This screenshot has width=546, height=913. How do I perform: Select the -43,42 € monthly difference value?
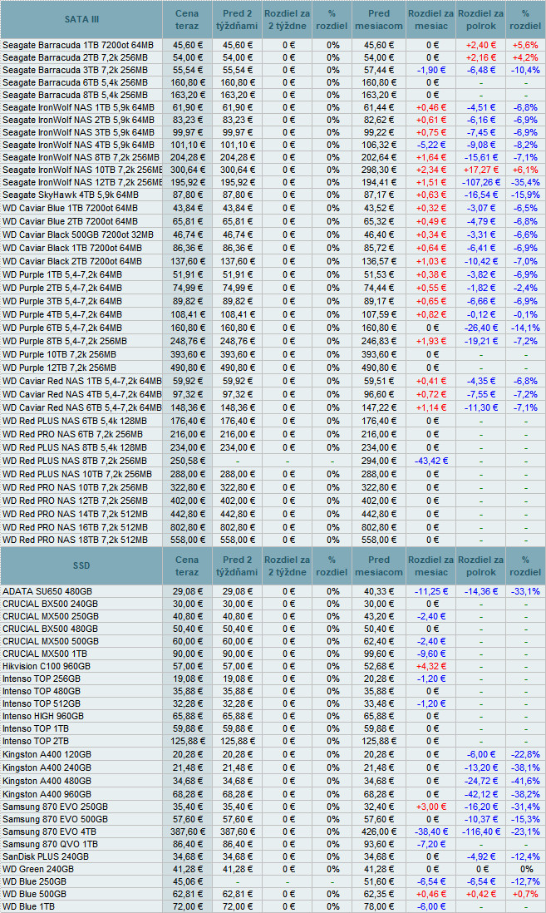click(x=430, y=461)
